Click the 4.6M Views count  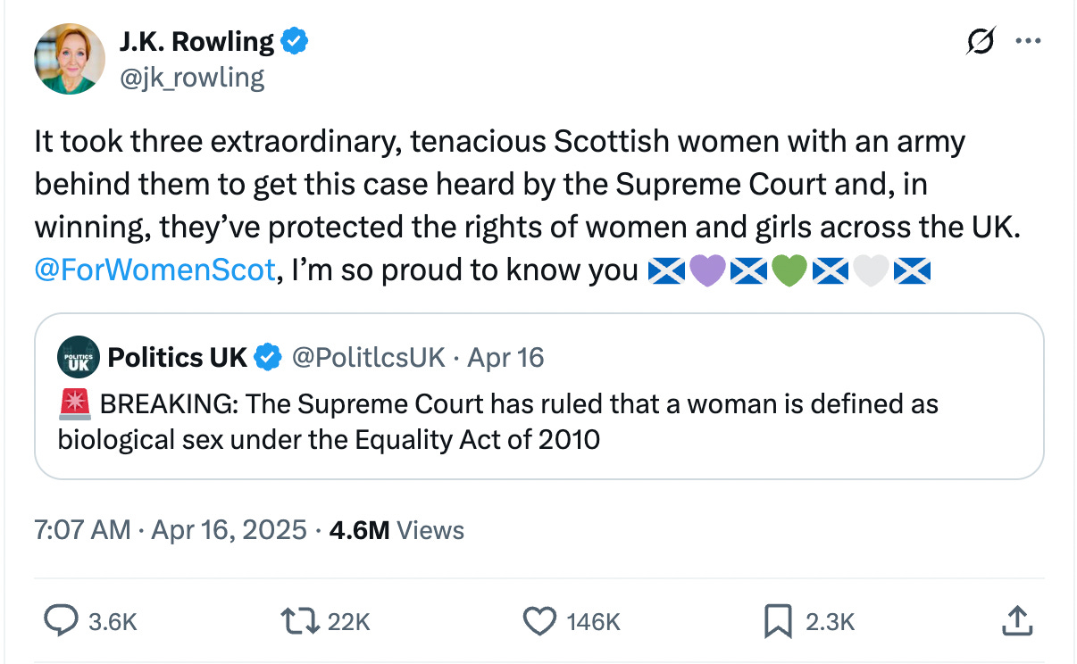(x=397, y=530)
